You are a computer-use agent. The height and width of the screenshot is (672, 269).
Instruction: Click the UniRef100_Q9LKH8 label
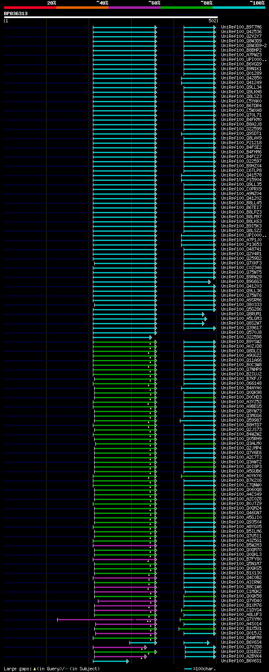(241, 92)
